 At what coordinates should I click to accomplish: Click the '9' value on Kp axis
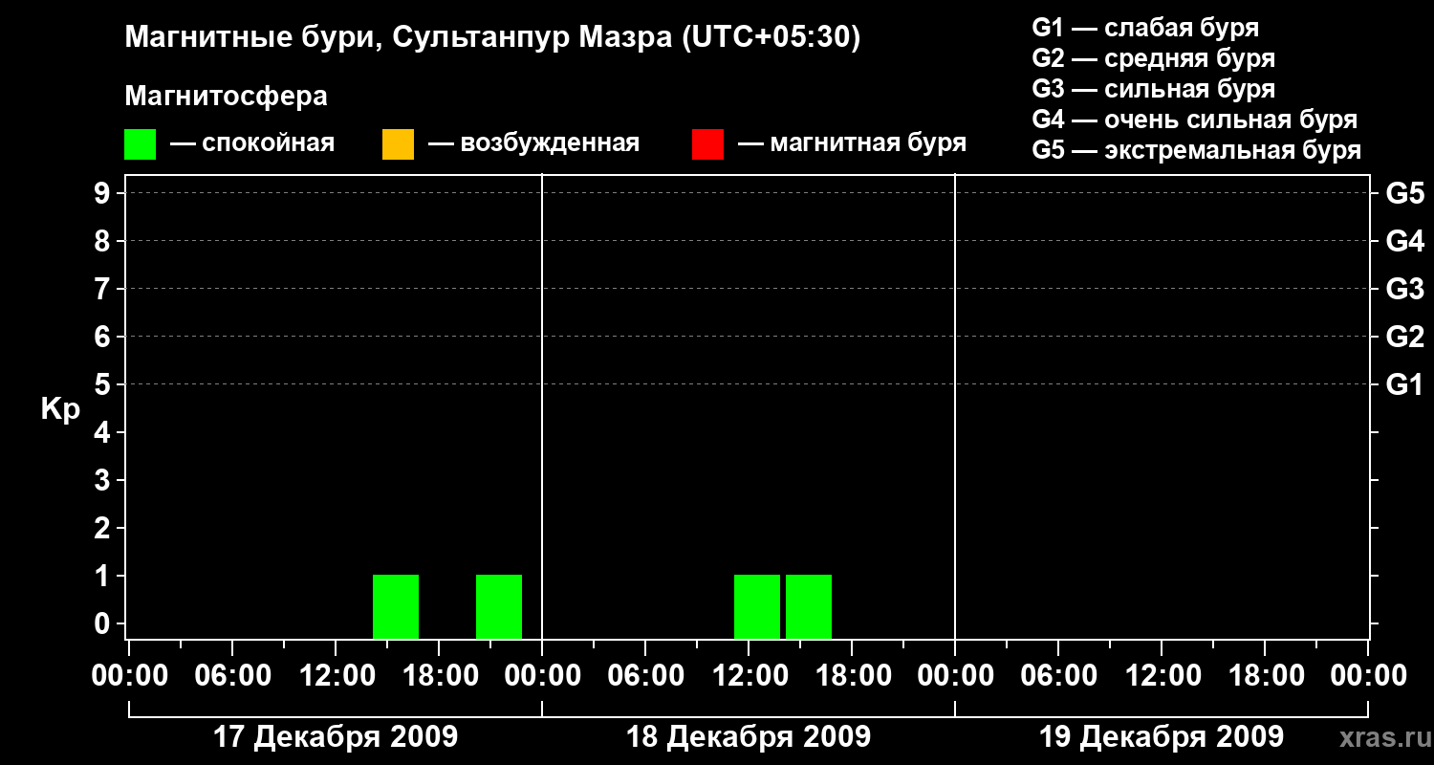coord(103,194)
